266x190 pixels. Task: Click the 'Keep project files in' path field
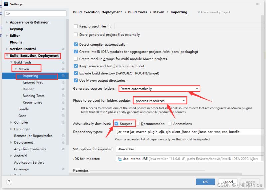pyautogui.click(x=189, y=26)
